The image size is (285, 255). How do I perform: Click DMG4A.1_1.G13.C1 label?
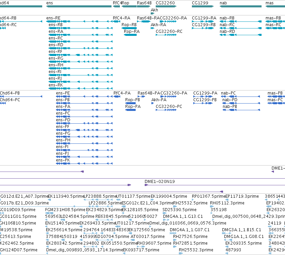[x=183, y=216]
